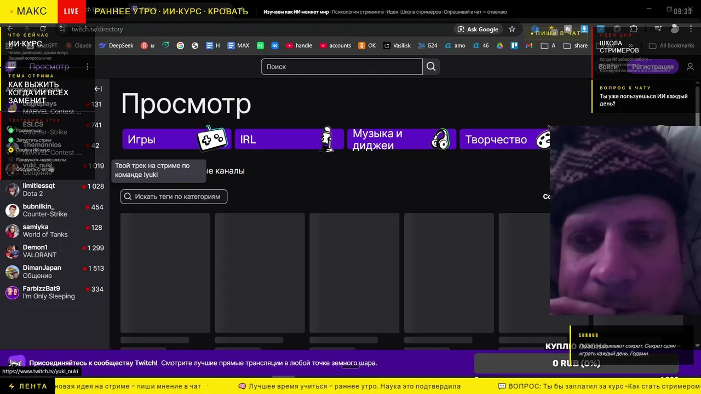Viewport: 701px width, 394px height.
Task: Open the Gmail bookmark icon
Action: point(528,45)
